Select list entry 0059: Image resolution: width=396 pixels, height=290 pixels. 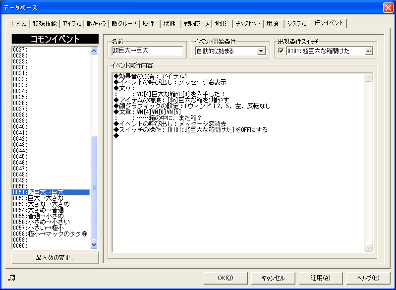coord(51,240)
